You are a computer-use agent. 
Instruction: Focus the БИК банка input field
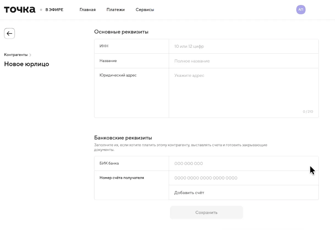coord(243,164)
